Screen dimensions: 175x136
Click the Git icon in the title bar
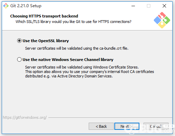coord(6,6)
